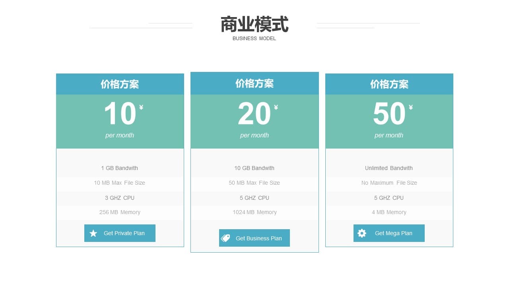Viewport: 509px width, 286px height.
Task: Click the gear icon on Mega Plan button
Action: [x=362, y=233]
